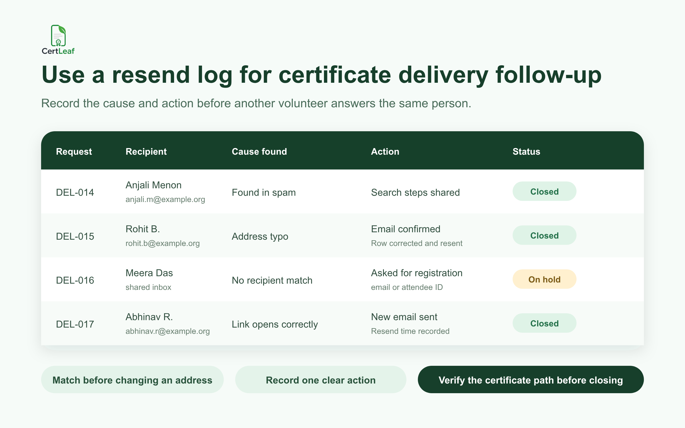This screenshot has width=685, height=428.
Task: Click recipient name Anjali Menon
Action: click(x=154, y=185)
